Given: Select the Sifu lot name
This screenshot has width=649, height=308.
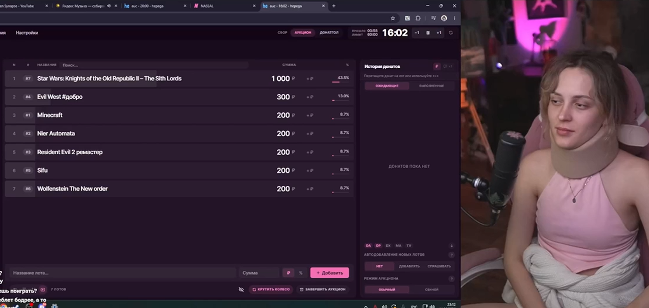Looking at the screenshot, I should [43, 170].
